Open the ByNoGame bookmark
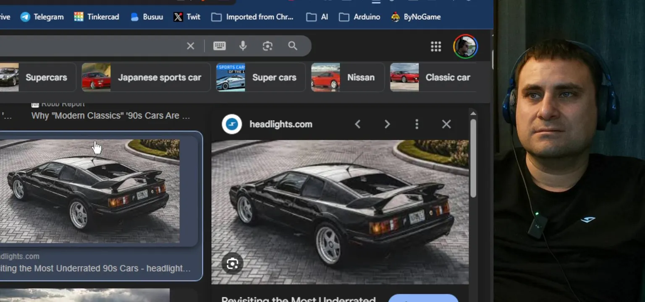645x302 pixels. (416, 17)
